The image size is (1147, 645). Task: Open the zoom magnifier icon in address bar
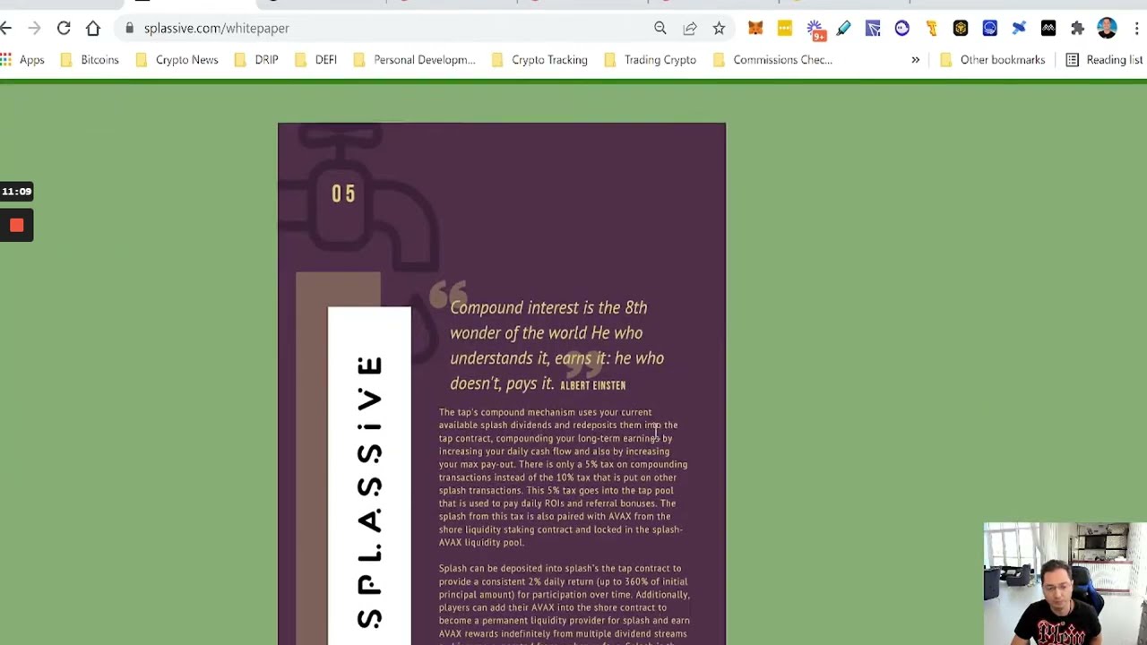click(660, 29)
